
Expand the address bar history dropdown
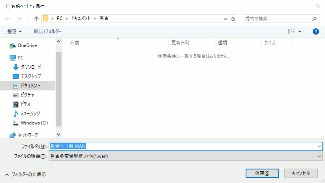[226, 19]
